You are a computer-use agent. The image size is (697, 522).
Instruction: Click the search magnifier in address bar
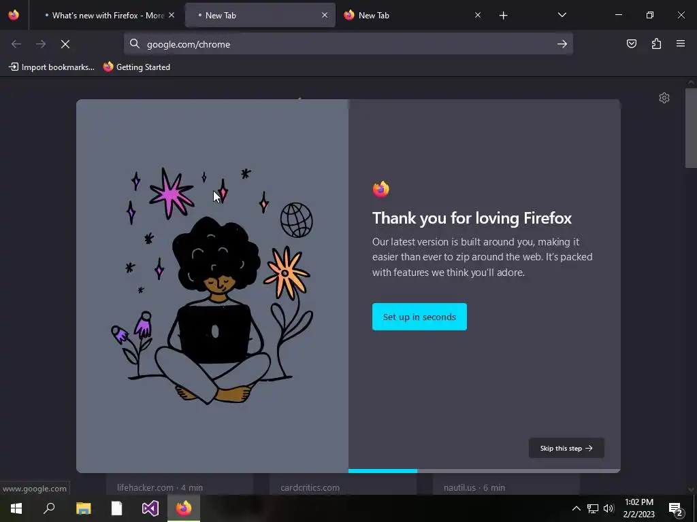134,43
